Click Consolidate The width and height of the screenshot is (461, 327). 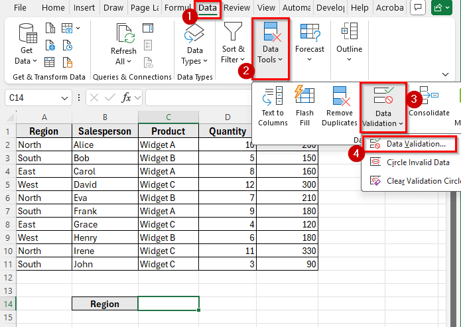point(429,101)
